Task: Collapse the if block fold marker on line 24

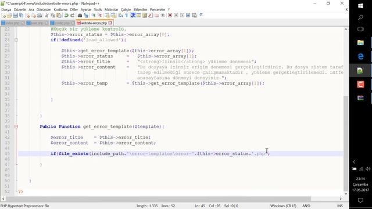Action: [x=16, y=40]
